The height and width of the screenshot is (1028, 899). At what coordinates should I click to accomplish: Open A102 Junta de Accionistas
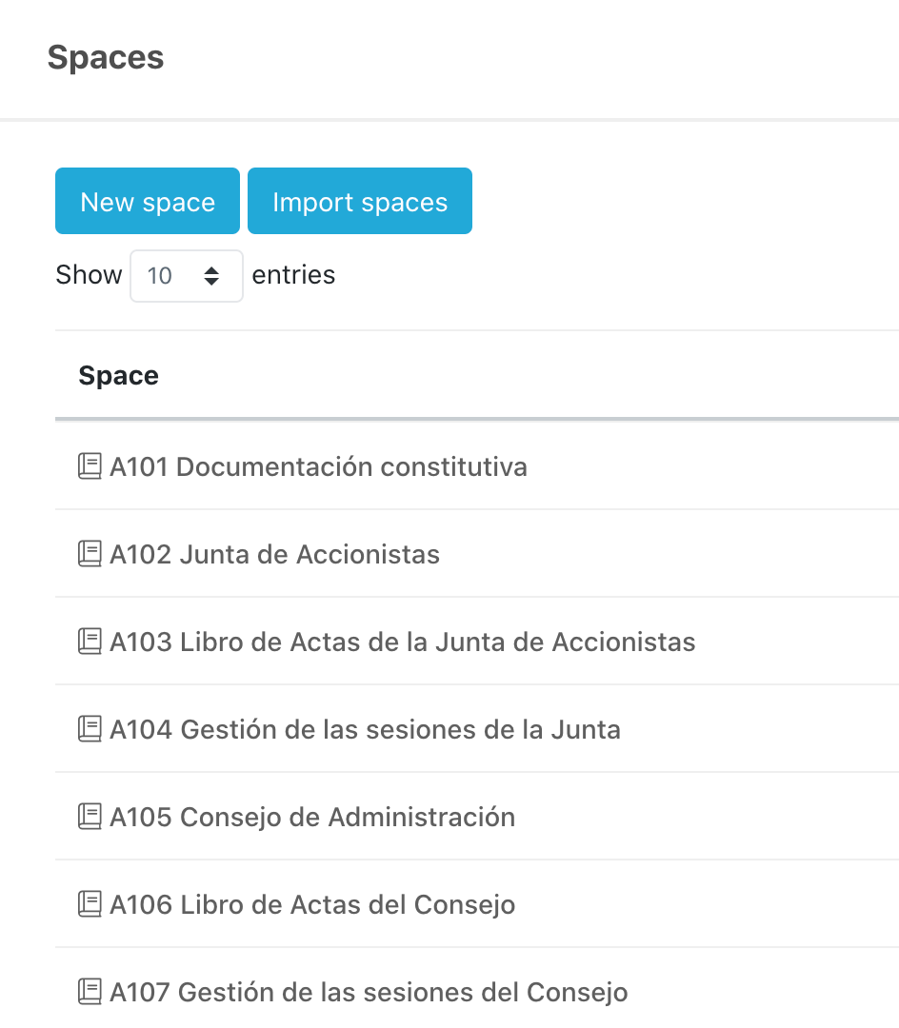point(274,554)
